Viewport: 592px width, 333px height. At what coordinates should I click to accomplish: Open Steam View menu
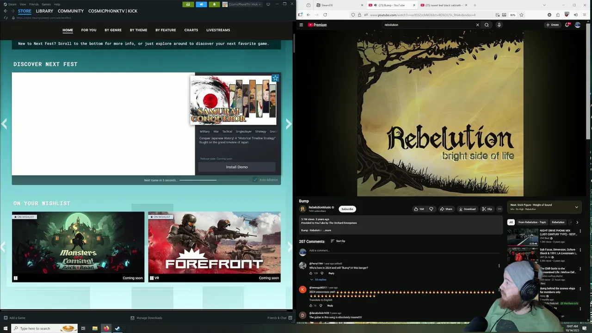(23, 4)
